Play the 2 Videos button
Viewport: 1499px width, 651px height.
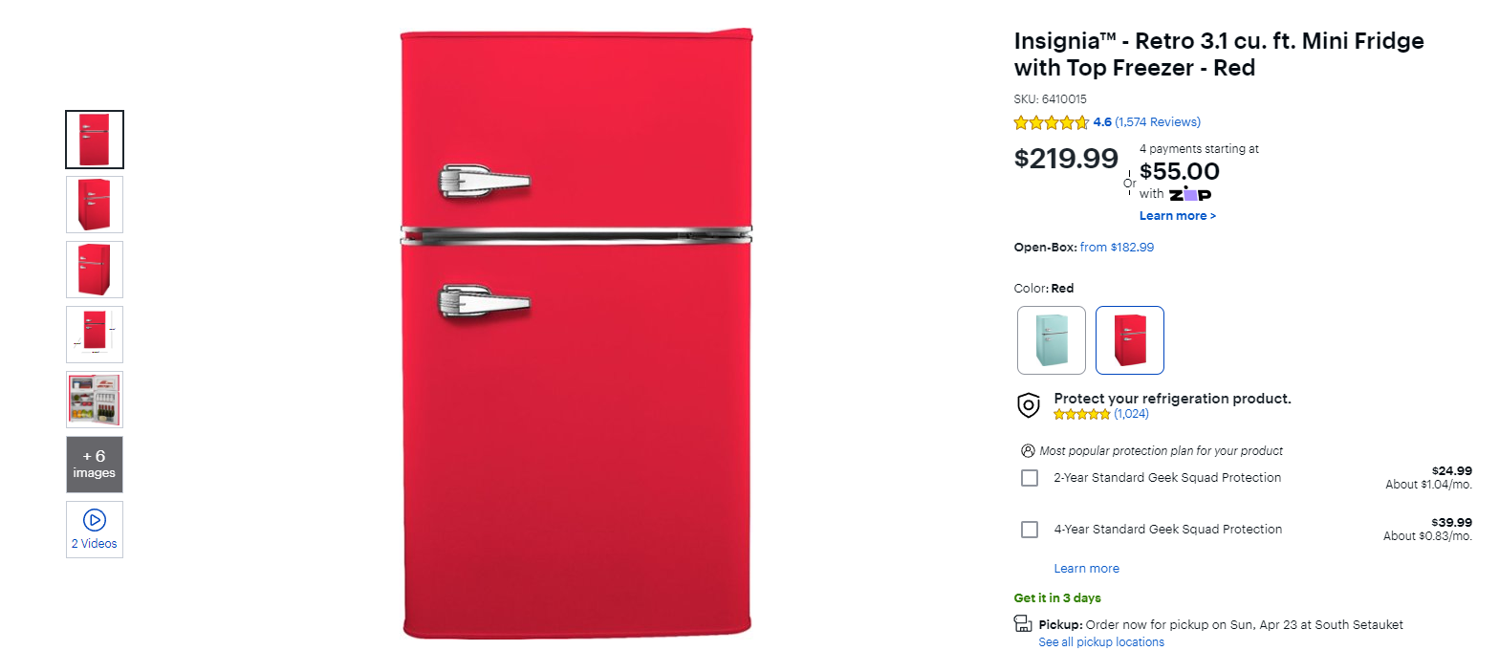pos(94,529)
